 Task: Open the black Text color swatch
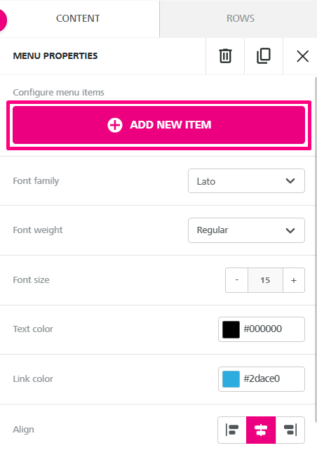(231, 329)
